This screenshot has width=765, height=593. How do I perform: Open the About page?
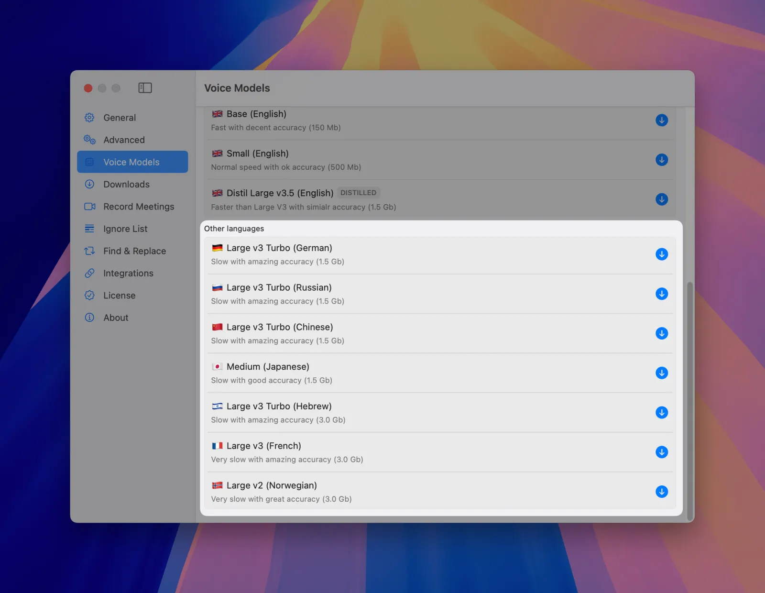[132, 318]
